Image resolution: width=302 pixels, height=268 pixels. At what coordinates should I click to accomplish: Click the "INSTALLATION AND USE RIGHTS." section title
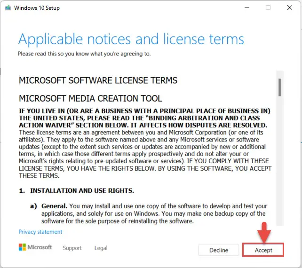(82, 190)
